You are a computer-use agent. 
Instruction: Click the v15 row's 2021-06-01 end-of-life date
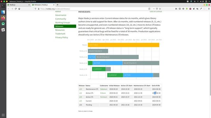point(156,101)
